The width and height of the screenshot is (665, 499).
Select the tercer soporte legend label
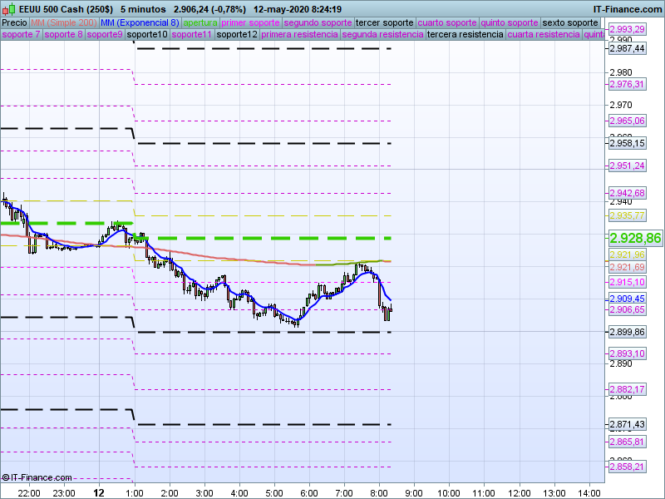tap(384, 22)
